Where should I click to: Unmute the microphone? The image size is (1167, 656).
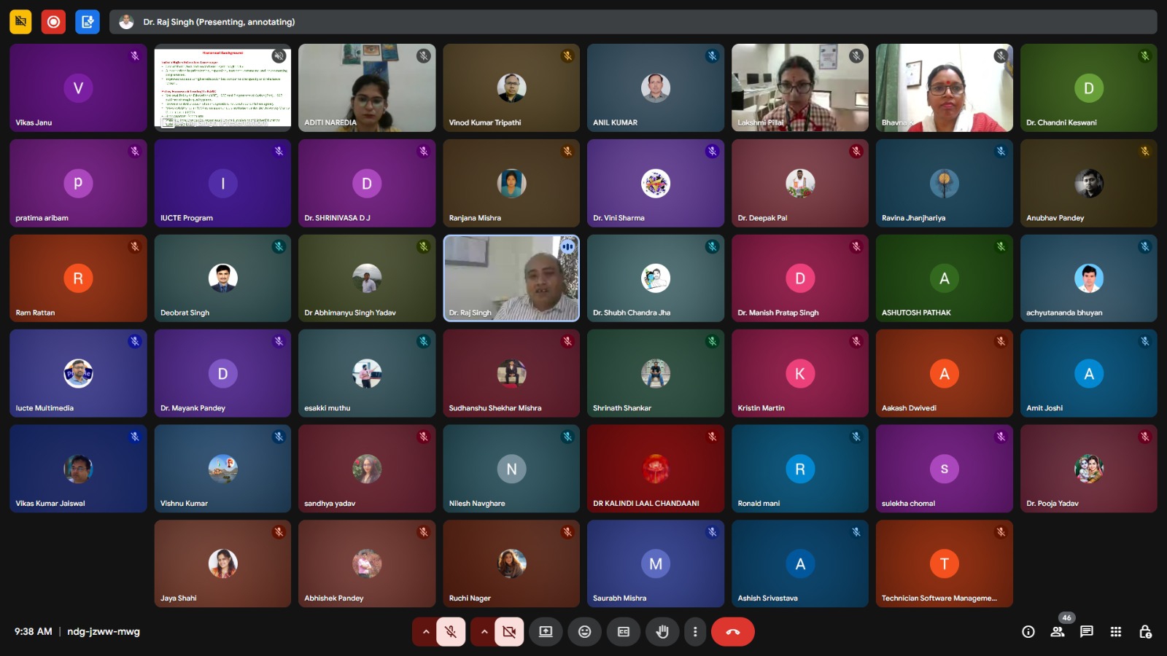451,632
